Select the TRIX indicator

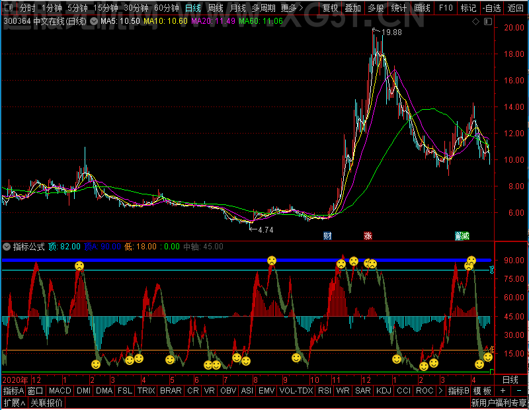click(x=146, y=391)
